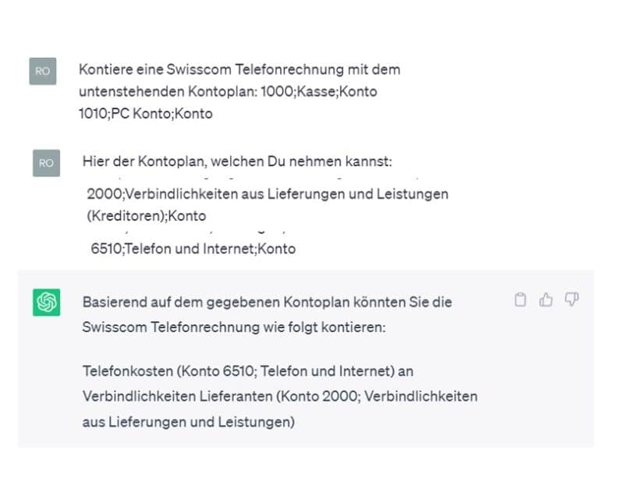Screen dimensions: 624x492
Task: Click the 'untenstehenden Kontoplan: 1000;Kasse;Konto' line
Action: pos(228,91)
